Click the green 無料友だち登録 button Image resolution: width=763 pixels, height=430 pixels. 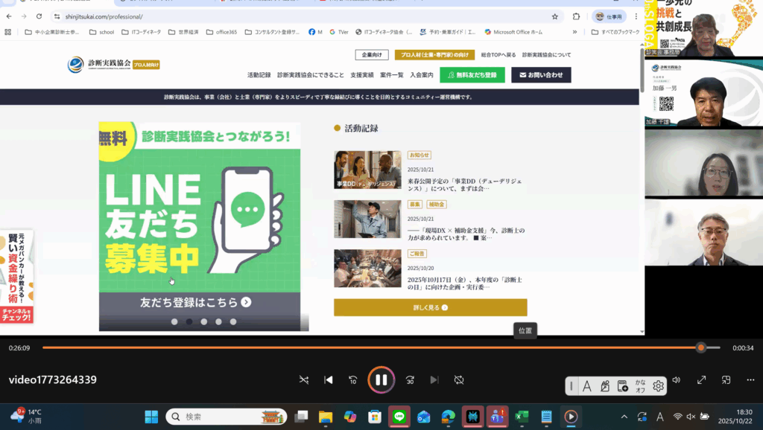pos(472,75)
